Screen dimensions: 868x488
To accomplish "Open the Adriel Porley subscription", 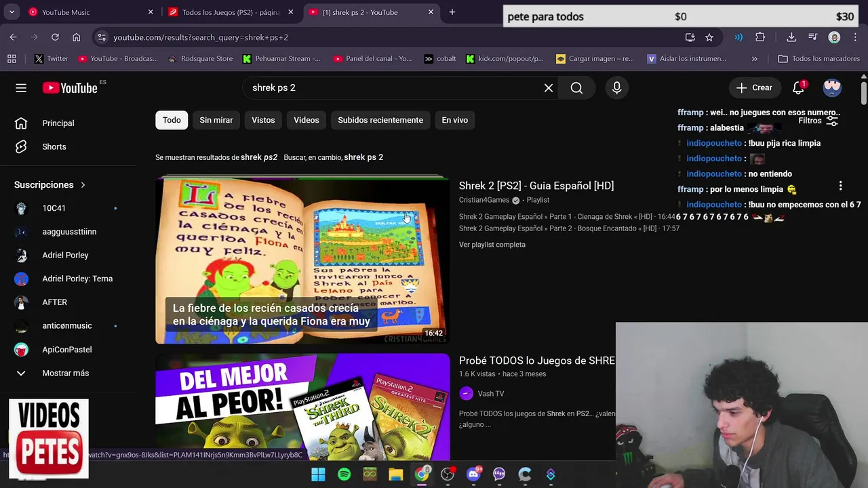I will tap(66, 256).
